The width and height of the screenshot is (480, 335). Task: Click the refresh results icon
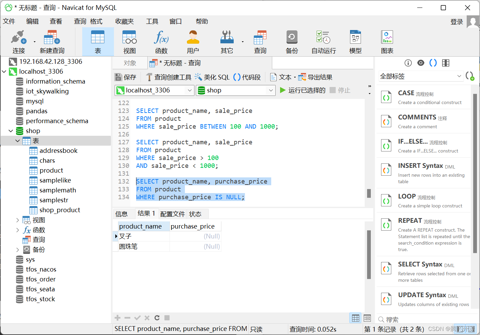[x=157, y=318]
